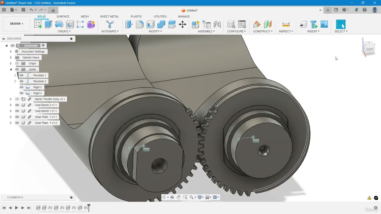Screen dimensions: 381x214
Task: Switch to the UTILITIES tab
Action: click(160, 16)
